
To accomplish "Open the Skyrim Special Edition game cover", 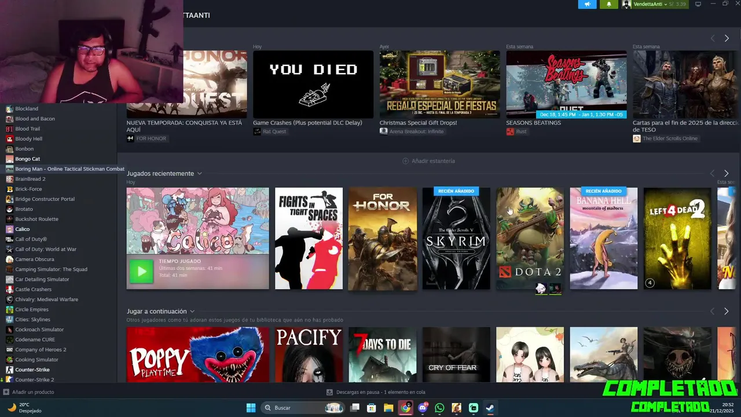I will pyautogui.click(x=456, y=238).
